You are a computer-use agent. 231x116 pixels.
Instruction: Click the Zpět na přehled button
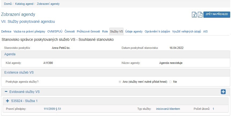(x=217, y=15)
